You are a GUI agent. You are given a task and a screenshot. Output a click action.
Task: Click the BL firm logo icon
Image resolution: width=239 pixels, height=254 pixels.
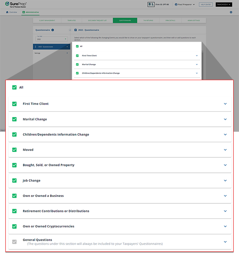[x=151, y=5]
